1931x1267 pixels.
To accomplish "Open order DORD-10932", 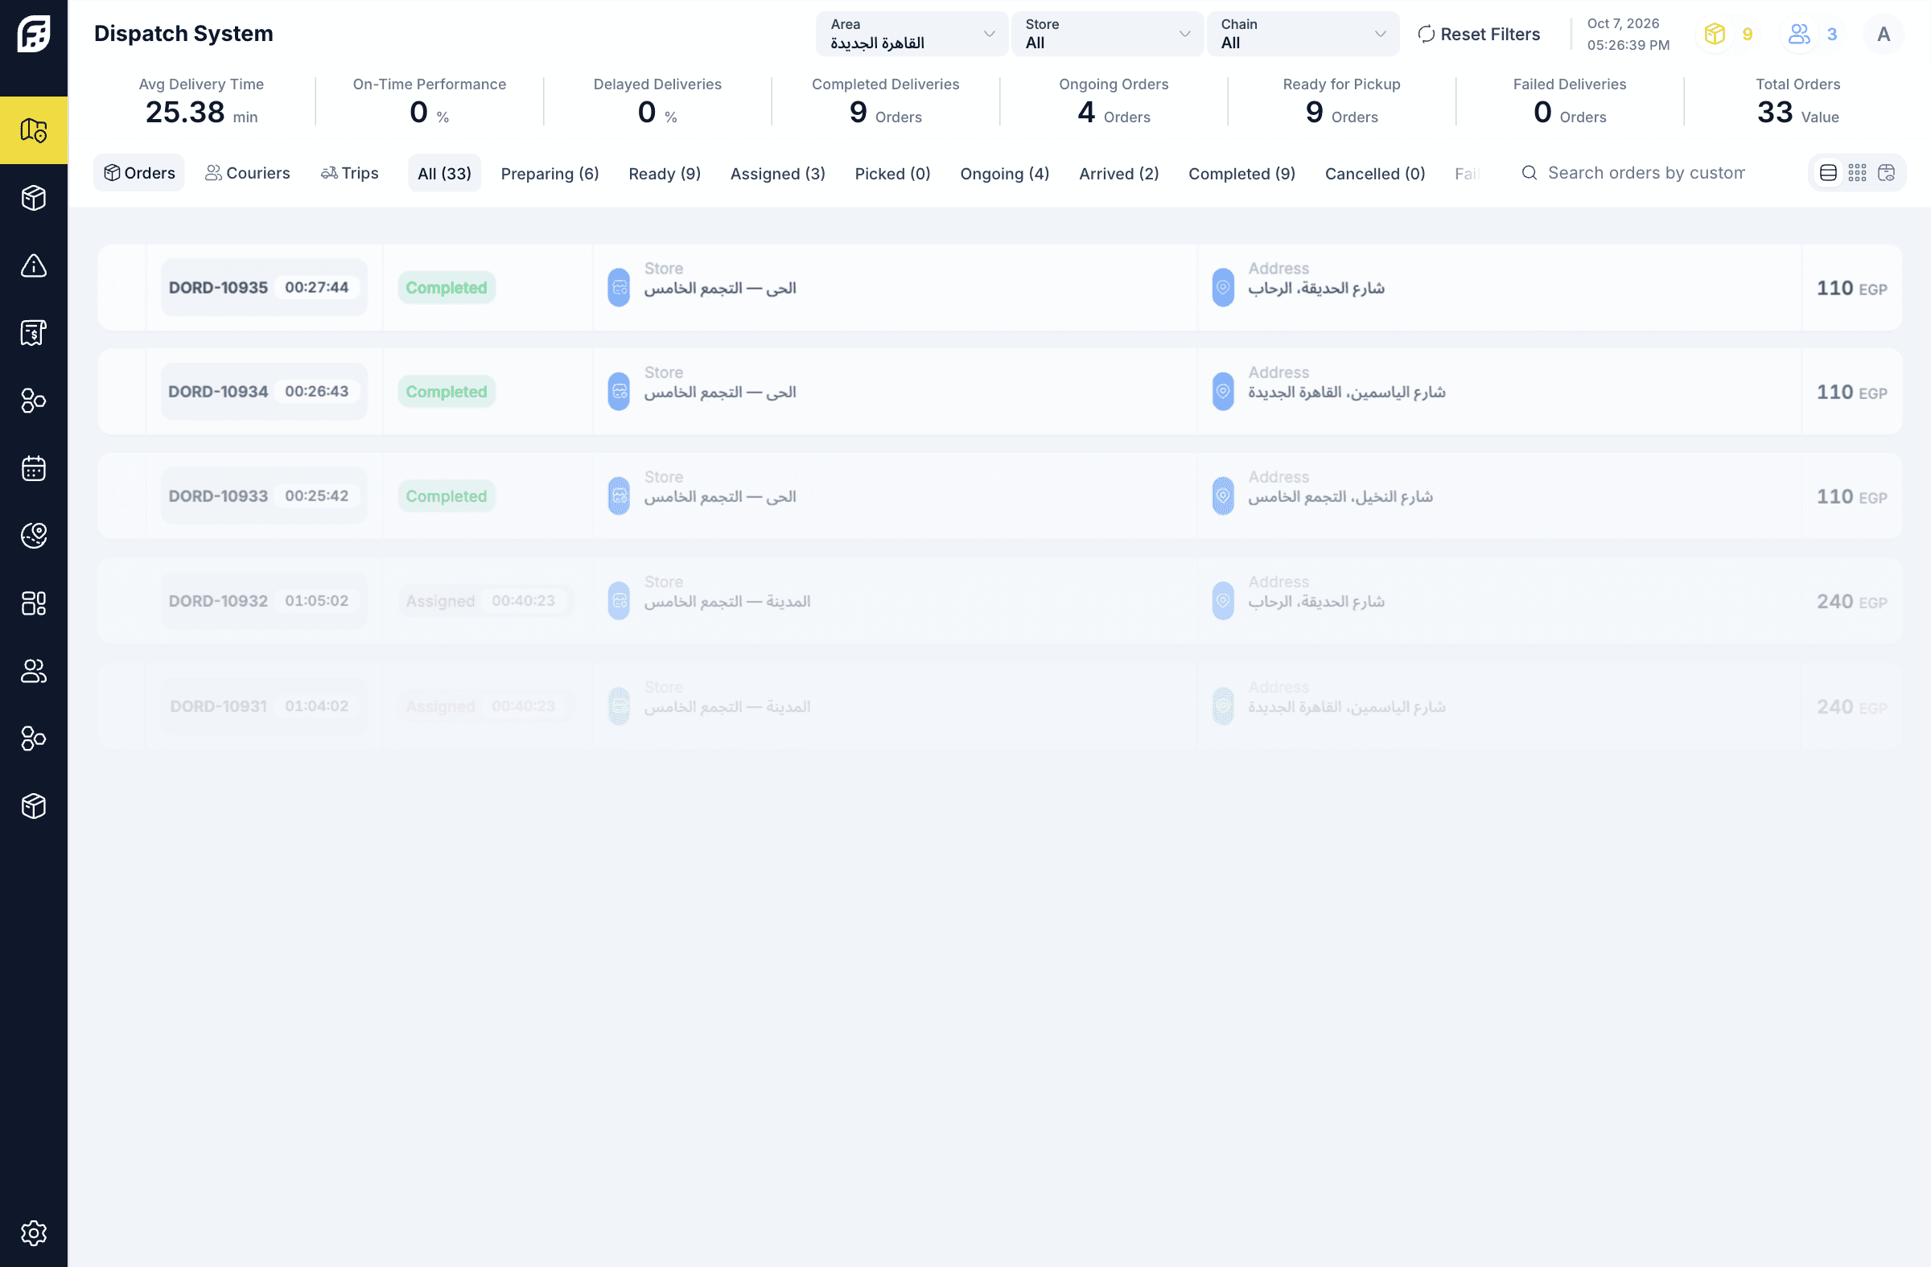I will coord(999,600).
